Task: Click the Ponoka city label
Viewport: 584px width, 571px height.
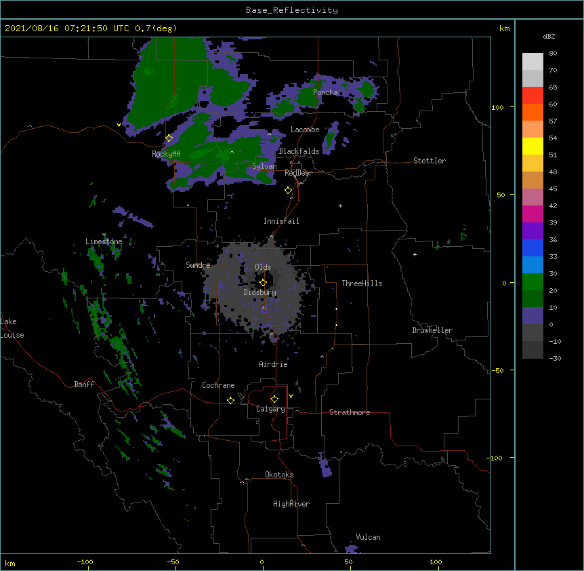Action: point(325,92)
